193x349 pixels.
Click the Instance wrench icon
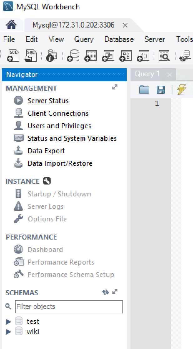coord(47,181)
